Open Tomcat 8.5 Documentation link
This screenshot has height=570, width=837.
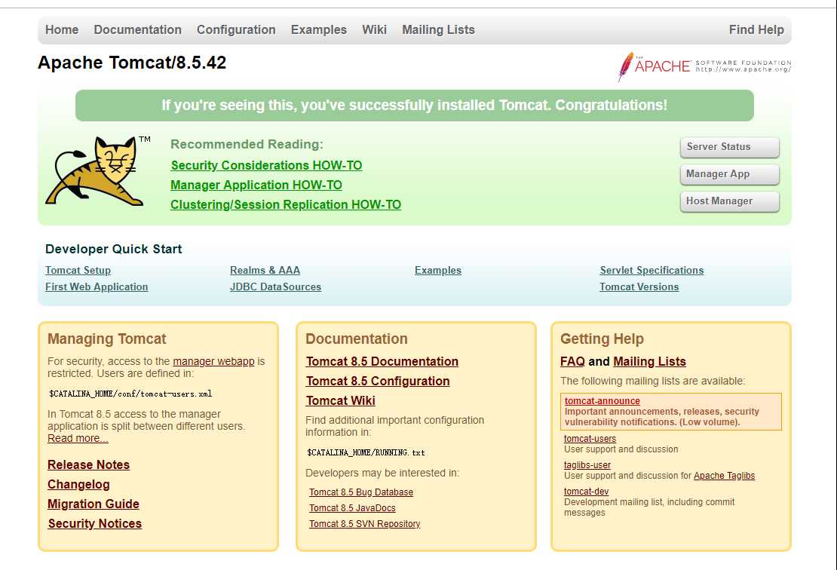click(382, 362)
